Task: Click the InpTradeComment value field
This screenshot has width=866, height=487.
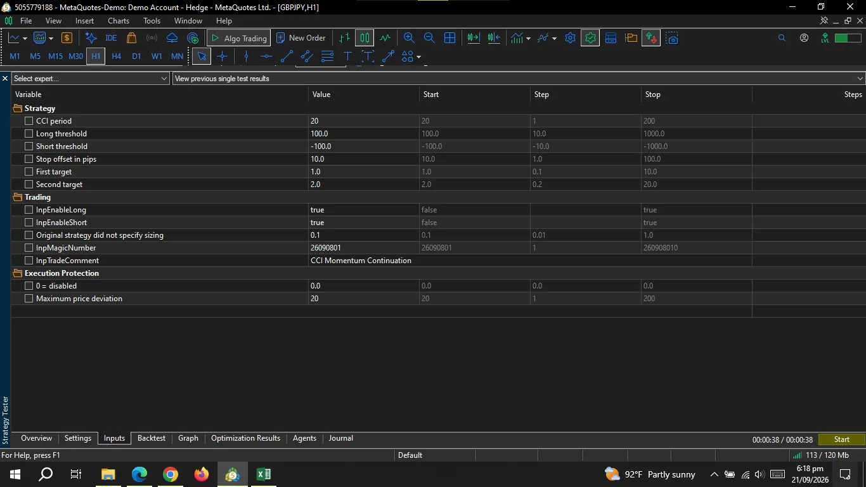Action: pos(530,261)
